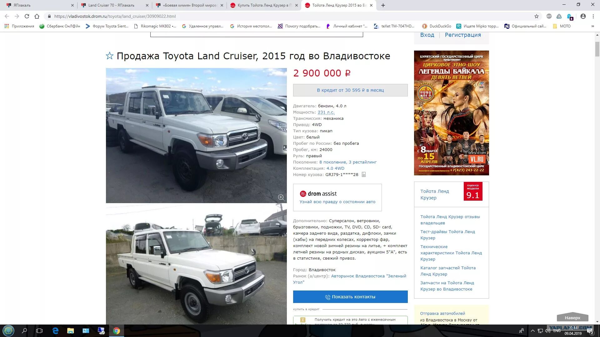Add listing to favorites with star icon
This screenshot has height=337, width=600.
[x=109, y=56]
